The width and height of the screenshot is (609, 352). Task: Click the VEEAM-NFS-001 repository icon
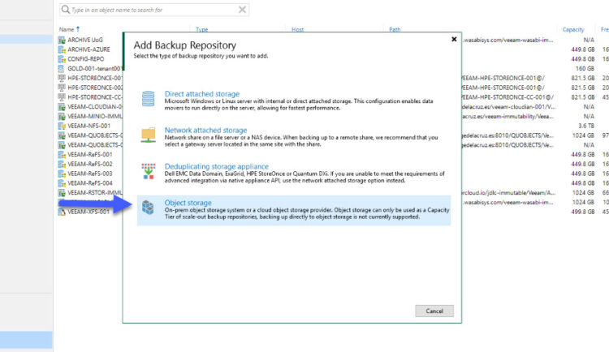click(x=62, y=125)
